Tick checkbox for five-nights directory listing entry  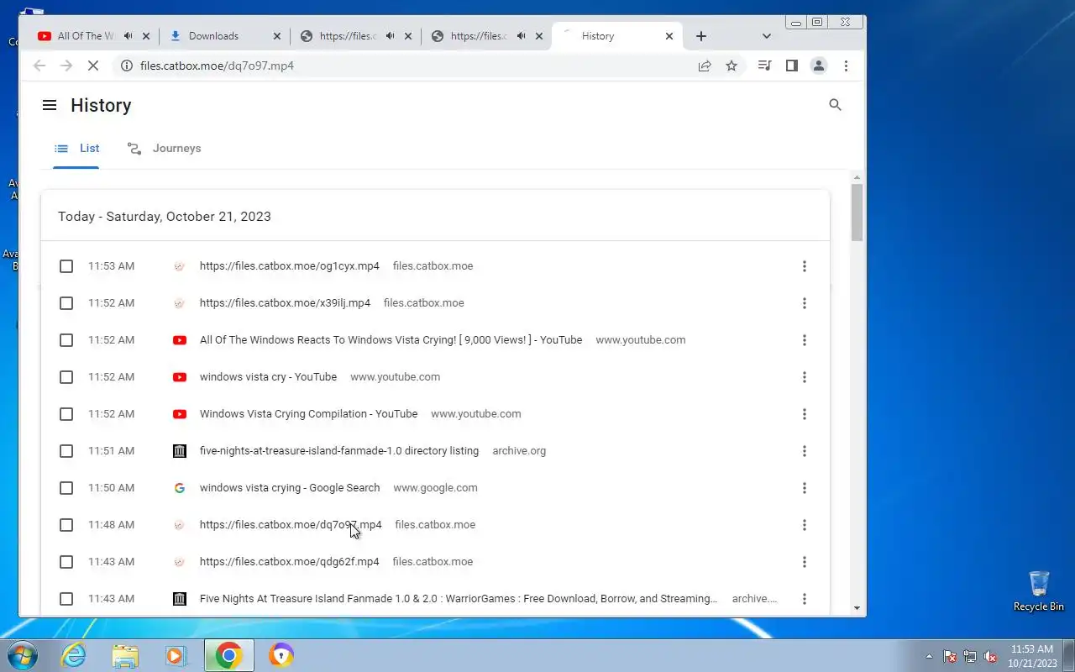point(66,451)
